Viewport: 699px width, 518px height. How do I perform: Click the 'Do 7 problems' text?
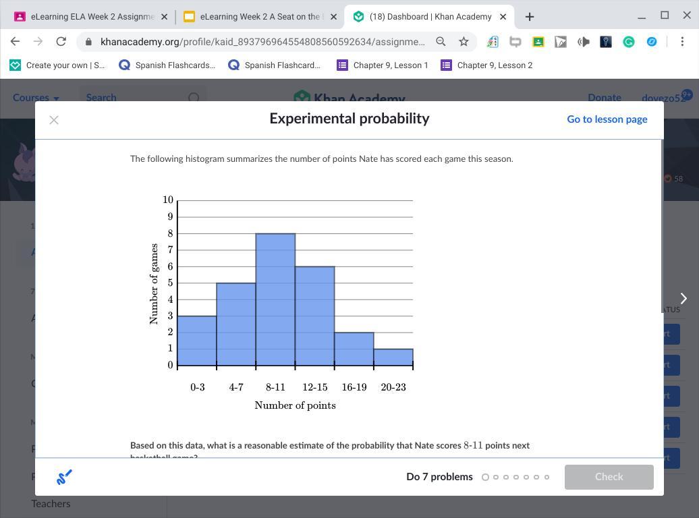439,477
